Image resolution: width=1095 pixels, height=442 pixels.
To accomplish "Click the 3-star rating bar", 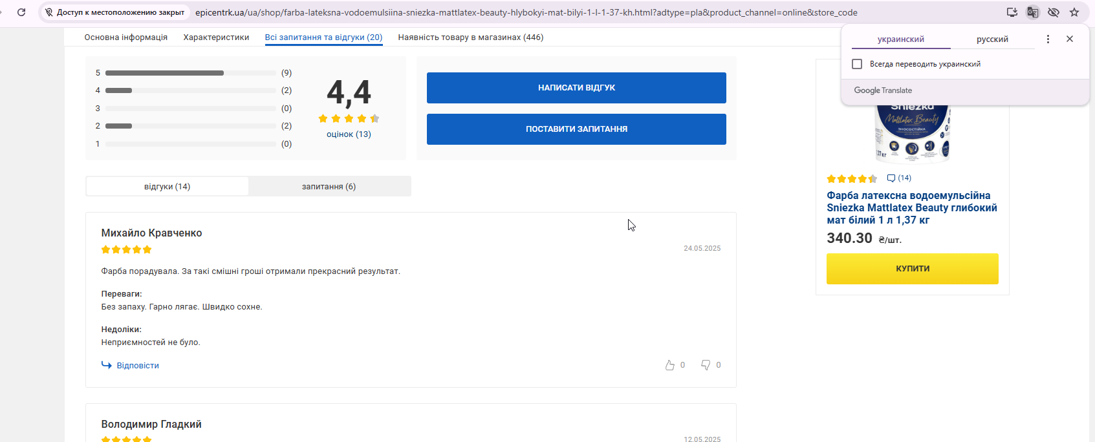I will [191, 109].
